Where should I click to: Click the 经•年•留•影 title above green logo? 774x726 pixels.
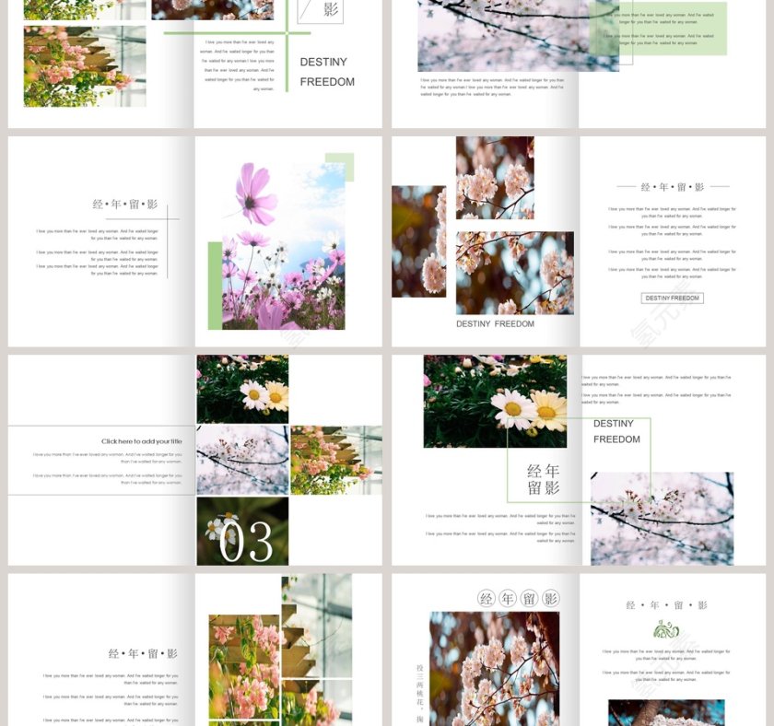point(666,605)
